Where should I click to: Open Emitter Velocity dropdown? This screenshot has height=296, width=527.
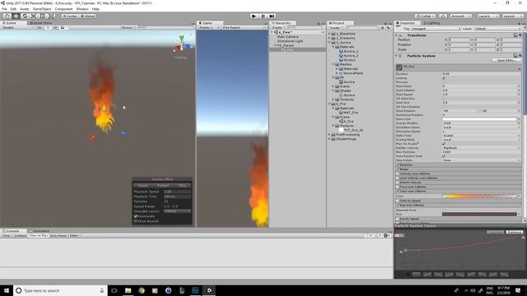pyautogui.click(x=481, y=148)
